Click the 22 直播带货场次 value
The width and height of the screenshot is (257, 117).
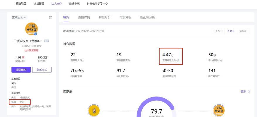[x=73, y=55]
